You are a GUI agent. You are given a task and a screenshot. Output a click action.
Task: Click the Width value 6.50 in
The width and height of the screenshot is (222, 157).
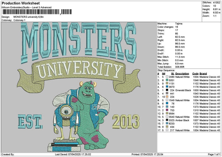coord(216,13)
